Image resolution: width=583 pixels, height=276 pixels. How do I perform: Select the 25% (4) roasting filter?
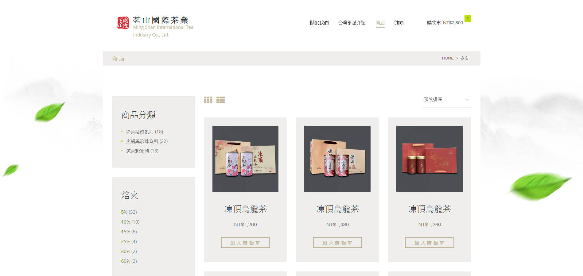(129, 242)
